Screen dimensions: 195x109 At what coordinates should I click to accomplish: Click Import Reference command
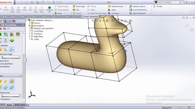pyautogui.click(x=137, y=13)
